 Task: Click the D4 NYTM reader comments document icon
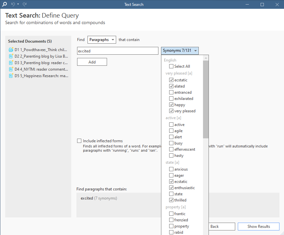pyautogui.click(x=11, y=69)
